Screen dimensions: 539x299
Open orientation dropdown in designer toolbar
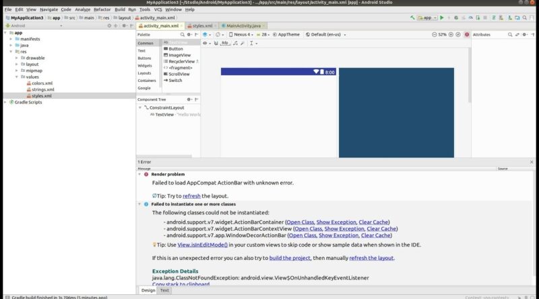point(220,35)
